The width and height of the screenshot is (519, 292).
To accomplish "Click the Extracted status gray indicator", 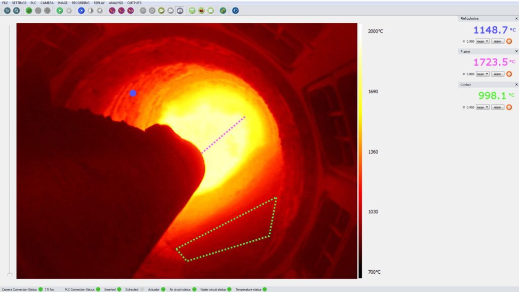I will [x=142, y=289].
